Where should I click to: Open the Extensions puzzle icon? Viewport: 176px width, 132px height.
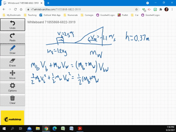pyautogui.click(x=161, y=9)
